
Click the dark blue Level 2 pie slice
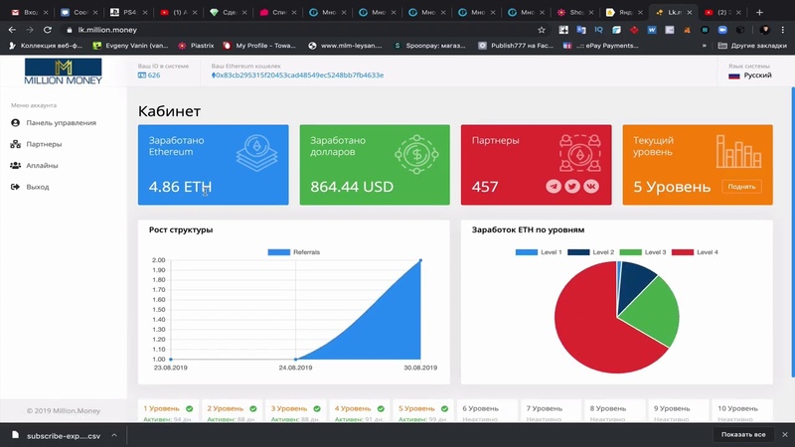(635, 284)
